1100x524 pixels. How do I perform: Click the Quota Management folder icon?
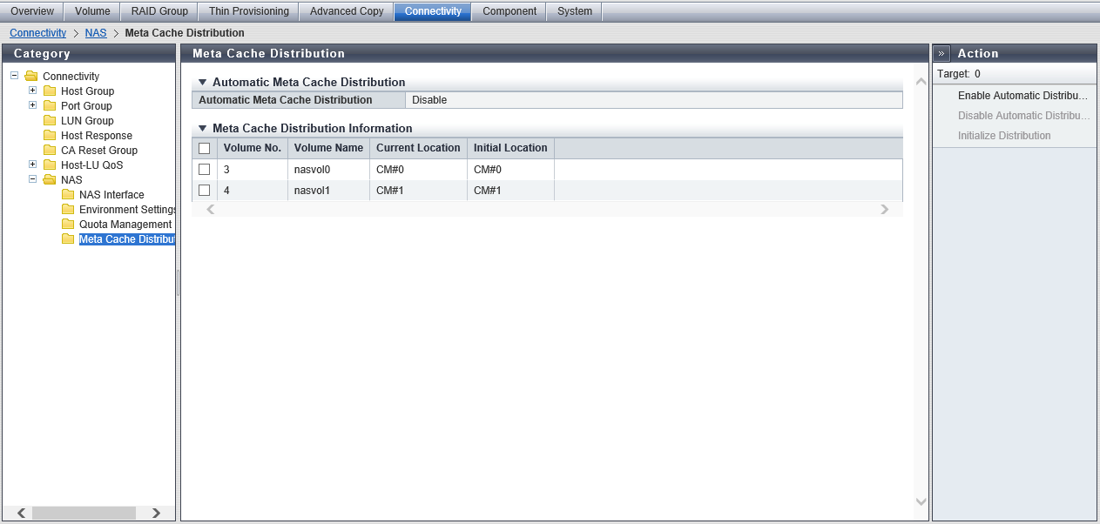68,225
